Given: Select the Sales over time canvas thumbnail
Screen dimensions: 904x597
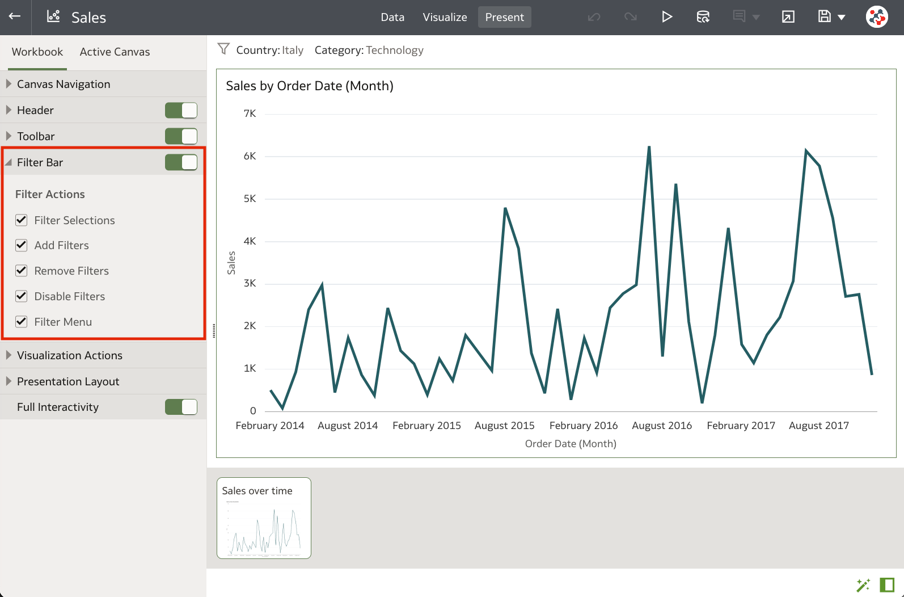Looking at the screenshot, I should click(x=264, y=518).
